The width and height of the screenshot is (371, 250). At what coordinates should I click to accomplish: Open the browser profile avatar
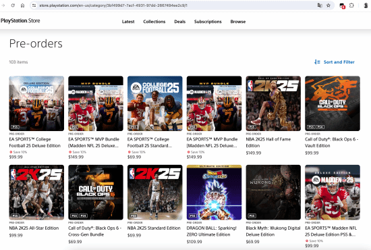[366, 5]
